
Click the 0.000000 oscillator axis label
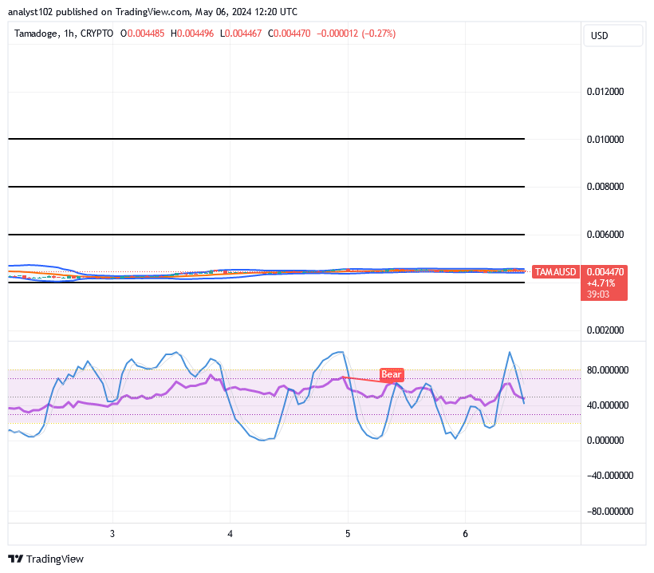pyautogui.click(x=605, y=441)
